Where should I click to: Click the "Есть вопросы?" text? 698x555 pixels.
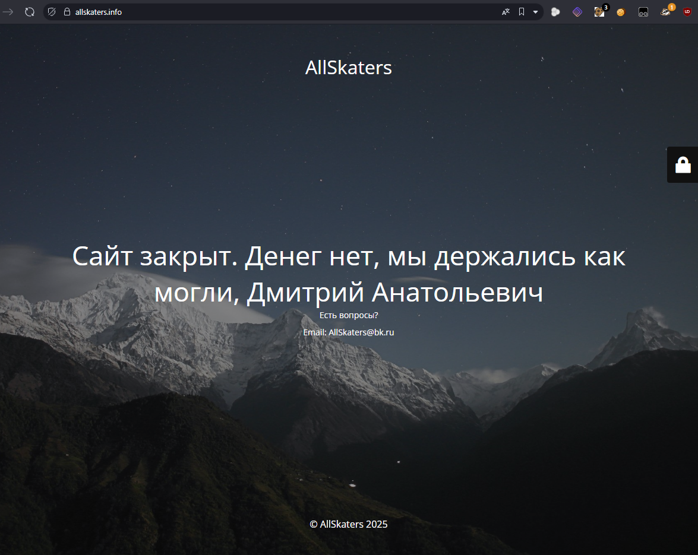click(349, 315)
